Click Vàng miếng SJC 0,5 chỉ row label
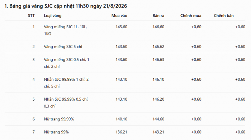The height and width of the screenshot is (140, 251). coord(66,63)
